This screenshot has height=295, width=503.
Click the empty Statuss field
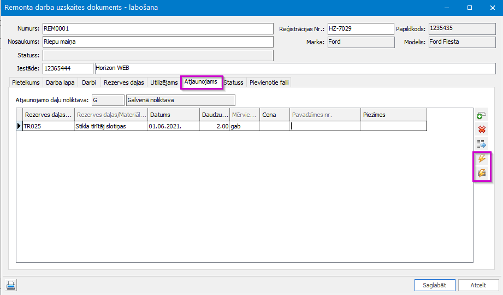[158, 55]
